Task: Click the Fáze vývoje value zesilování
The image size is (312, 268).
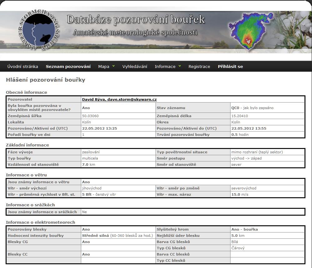Action: point(91,152)
